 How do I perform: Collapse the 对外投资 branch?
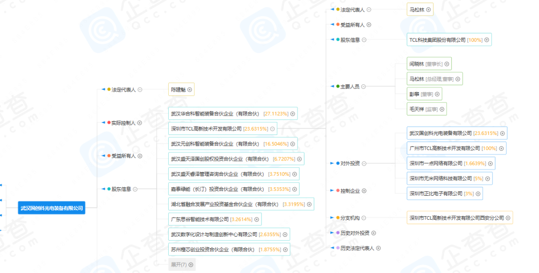(x=364, y=163)
